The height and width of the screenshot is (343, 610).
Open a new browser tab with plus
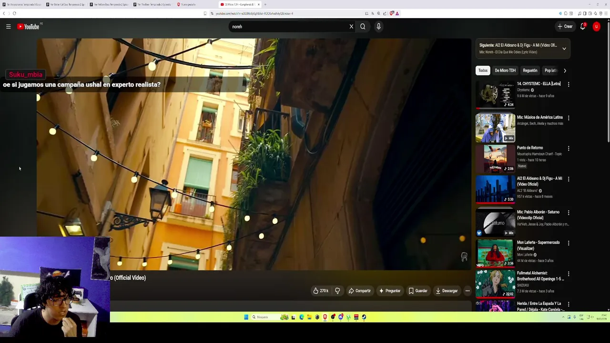265,4
